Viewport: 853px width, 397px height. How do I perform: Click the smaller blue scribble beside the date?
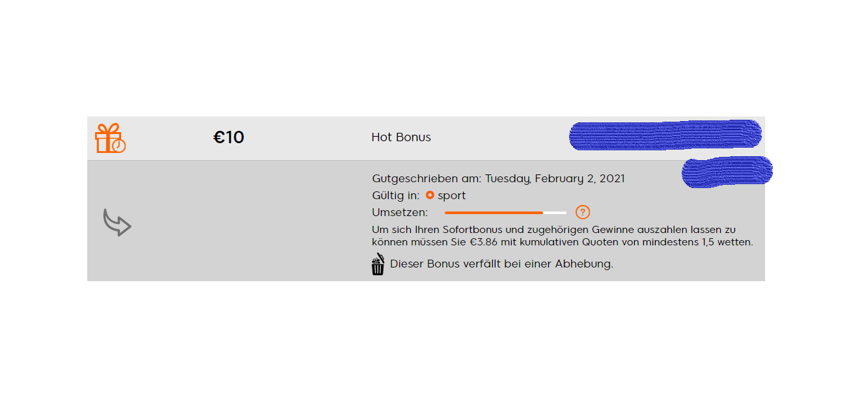[727, 172]
